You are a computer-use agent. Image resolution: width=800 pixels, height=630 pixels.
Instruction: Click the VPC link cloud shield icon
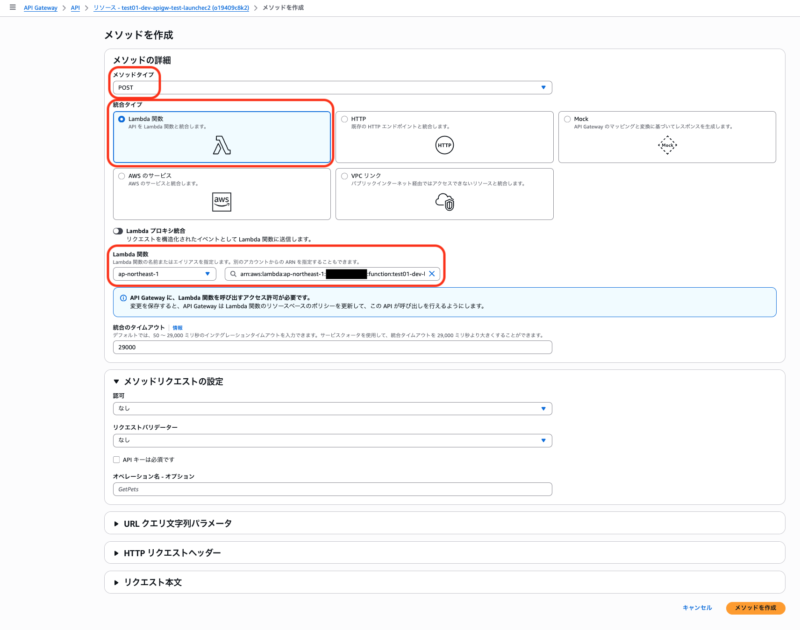(x=444, y=202)
